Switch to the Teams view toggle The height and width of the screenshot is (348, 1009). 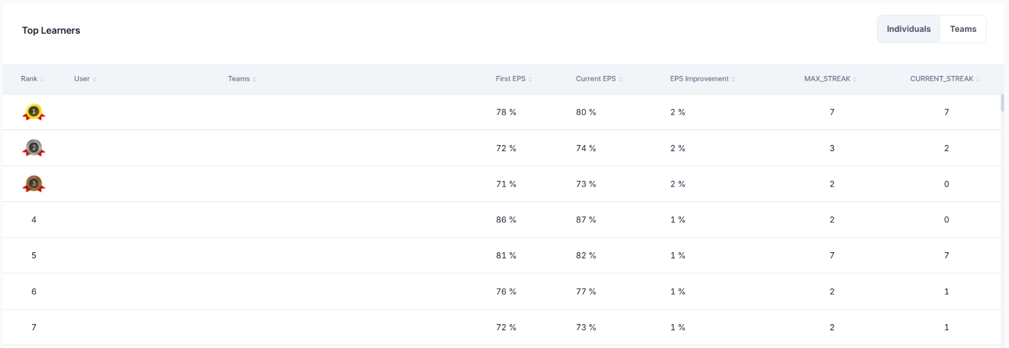click(963, 29)
